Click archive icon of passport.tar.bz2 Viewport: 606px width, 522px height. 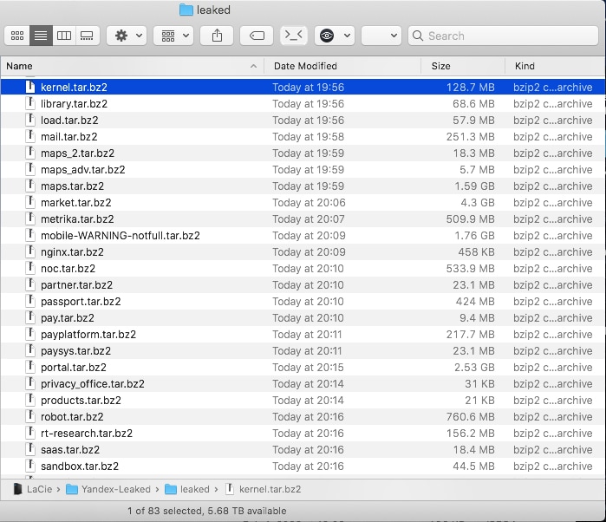pyautogui.click(x=30, y=301)
